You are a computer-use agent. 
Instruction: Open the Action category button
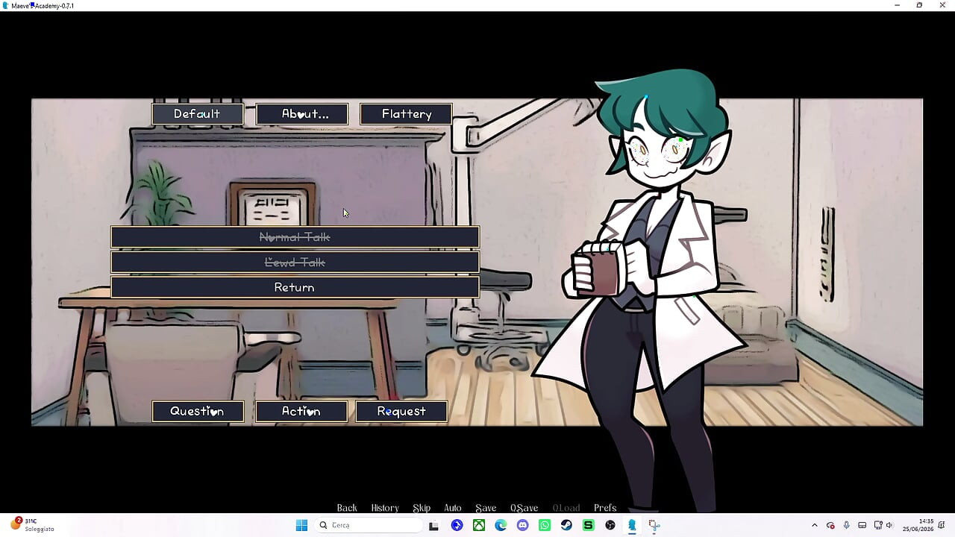301,412
